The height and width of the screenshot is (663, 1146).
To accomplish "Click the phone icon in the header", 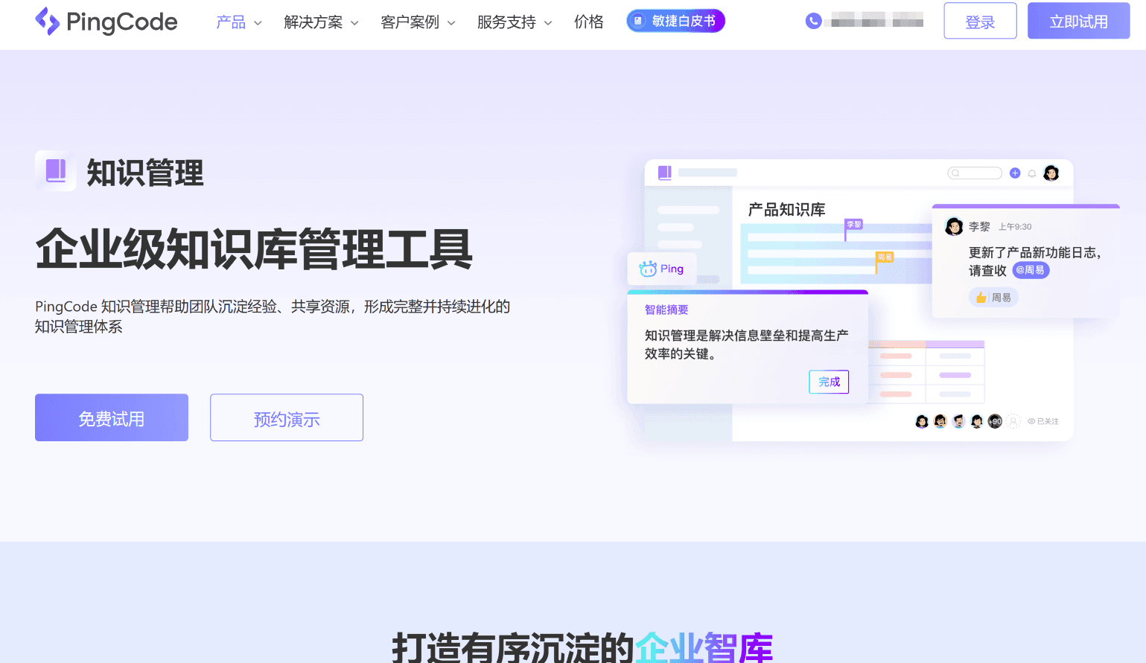I will click(814, 21).
